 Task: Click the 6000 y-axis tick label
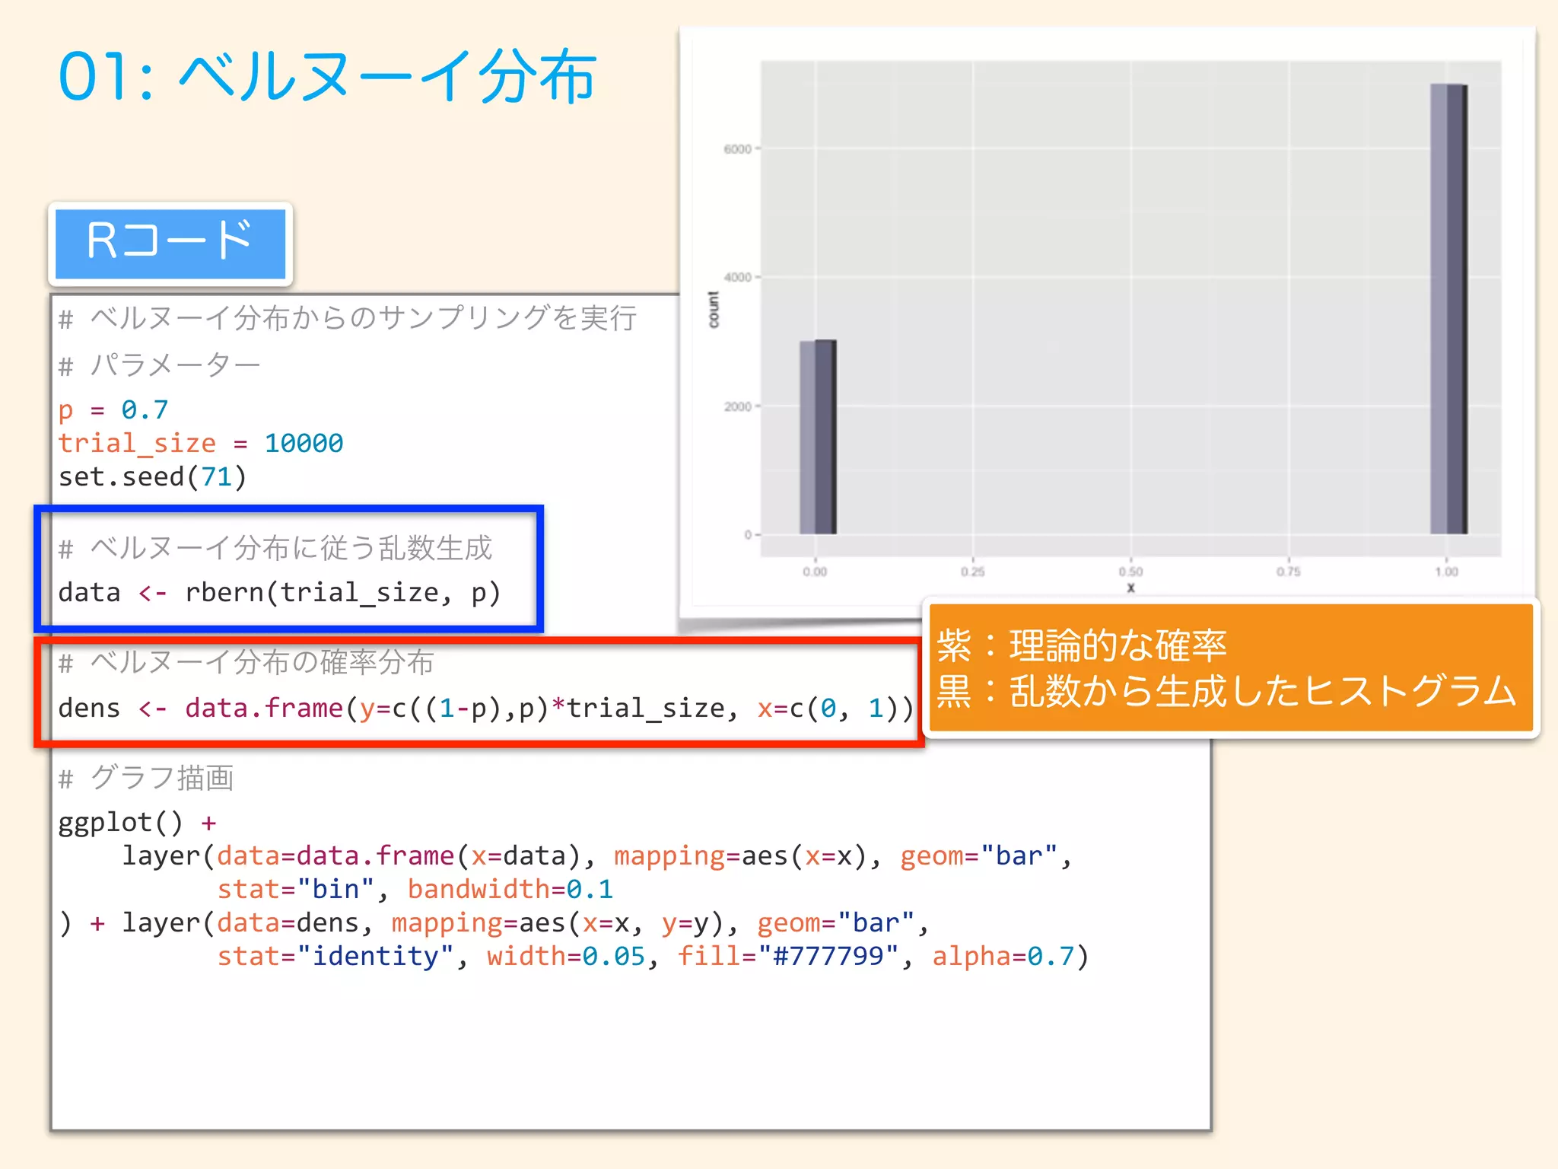(x=736, y=149)
